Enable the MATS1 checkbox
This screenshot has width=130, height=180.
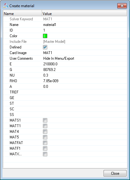(x=45, y=120)
